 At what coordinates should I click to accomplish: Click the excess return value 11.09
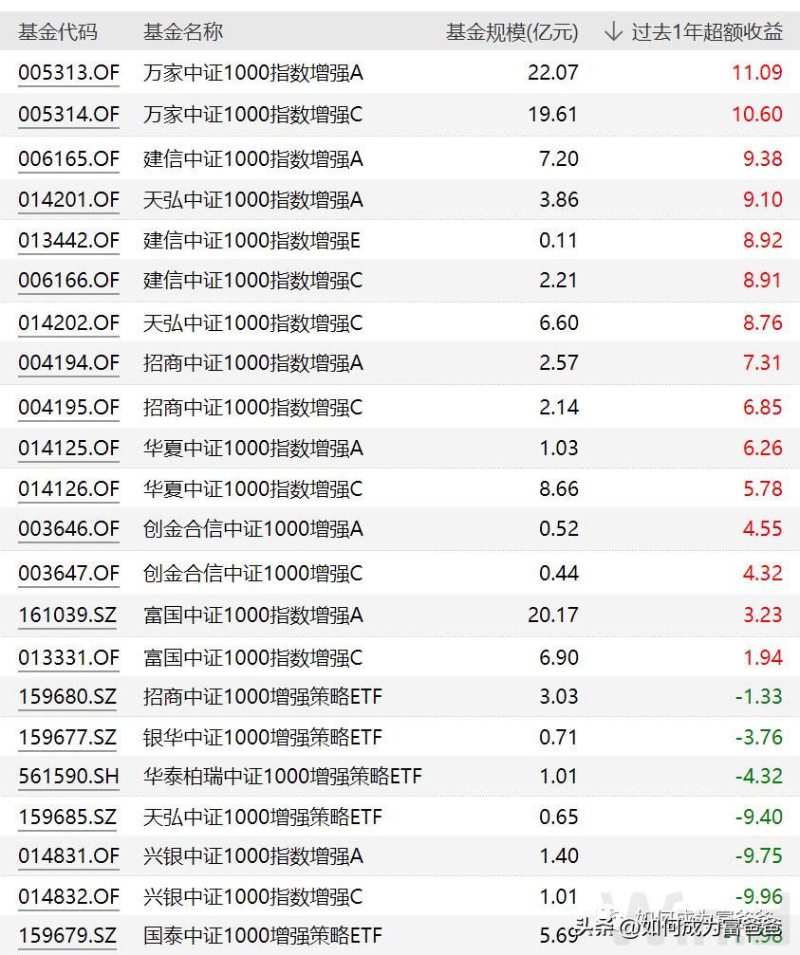(x=756, y=72)
